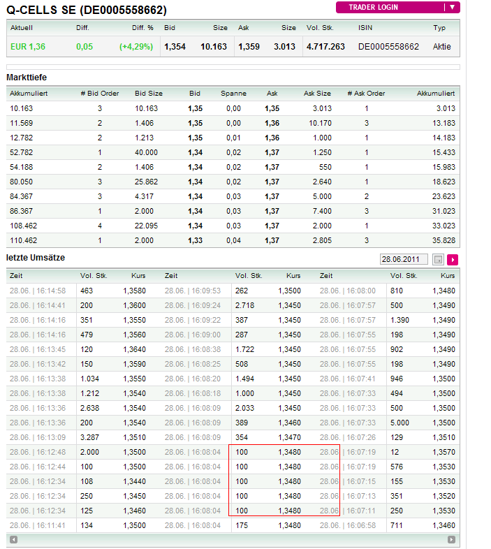The width and height of the screenshot is (491, 549).
Task: Select trade volume 3.287 at 16:13:09
Action: 89,437
